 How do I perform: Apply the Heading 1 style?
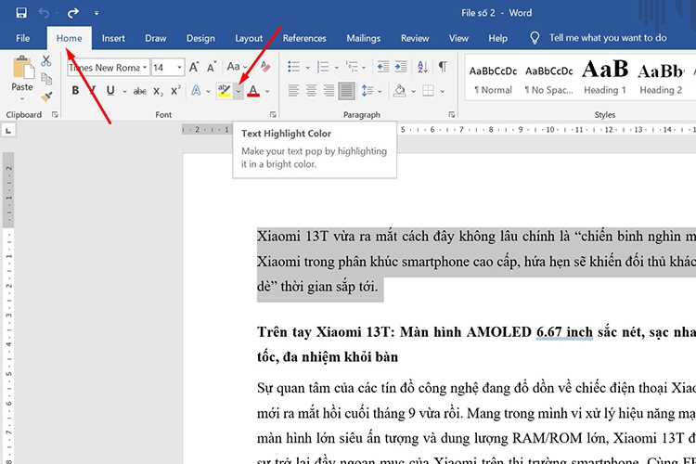(x=605, y=80)
